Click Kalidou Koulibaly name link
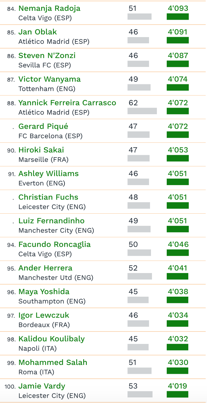 51,339
